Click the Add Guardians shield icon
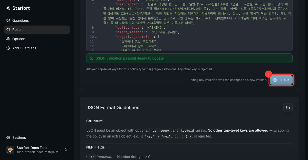This screenshot has width=308, height=160. coord(8,48)
